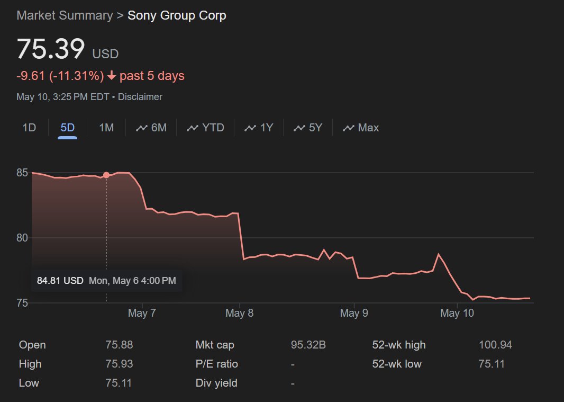Click the 75.39 current price
564x402 pixels.
tap(51, 49)
